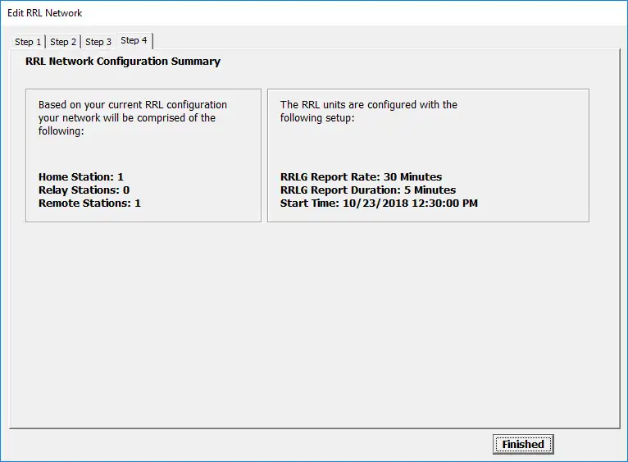Click empty panel area below the summary boxes
The width and height of the screenshot is (628, 462).
pyautogui.click(x=312, y=328)
